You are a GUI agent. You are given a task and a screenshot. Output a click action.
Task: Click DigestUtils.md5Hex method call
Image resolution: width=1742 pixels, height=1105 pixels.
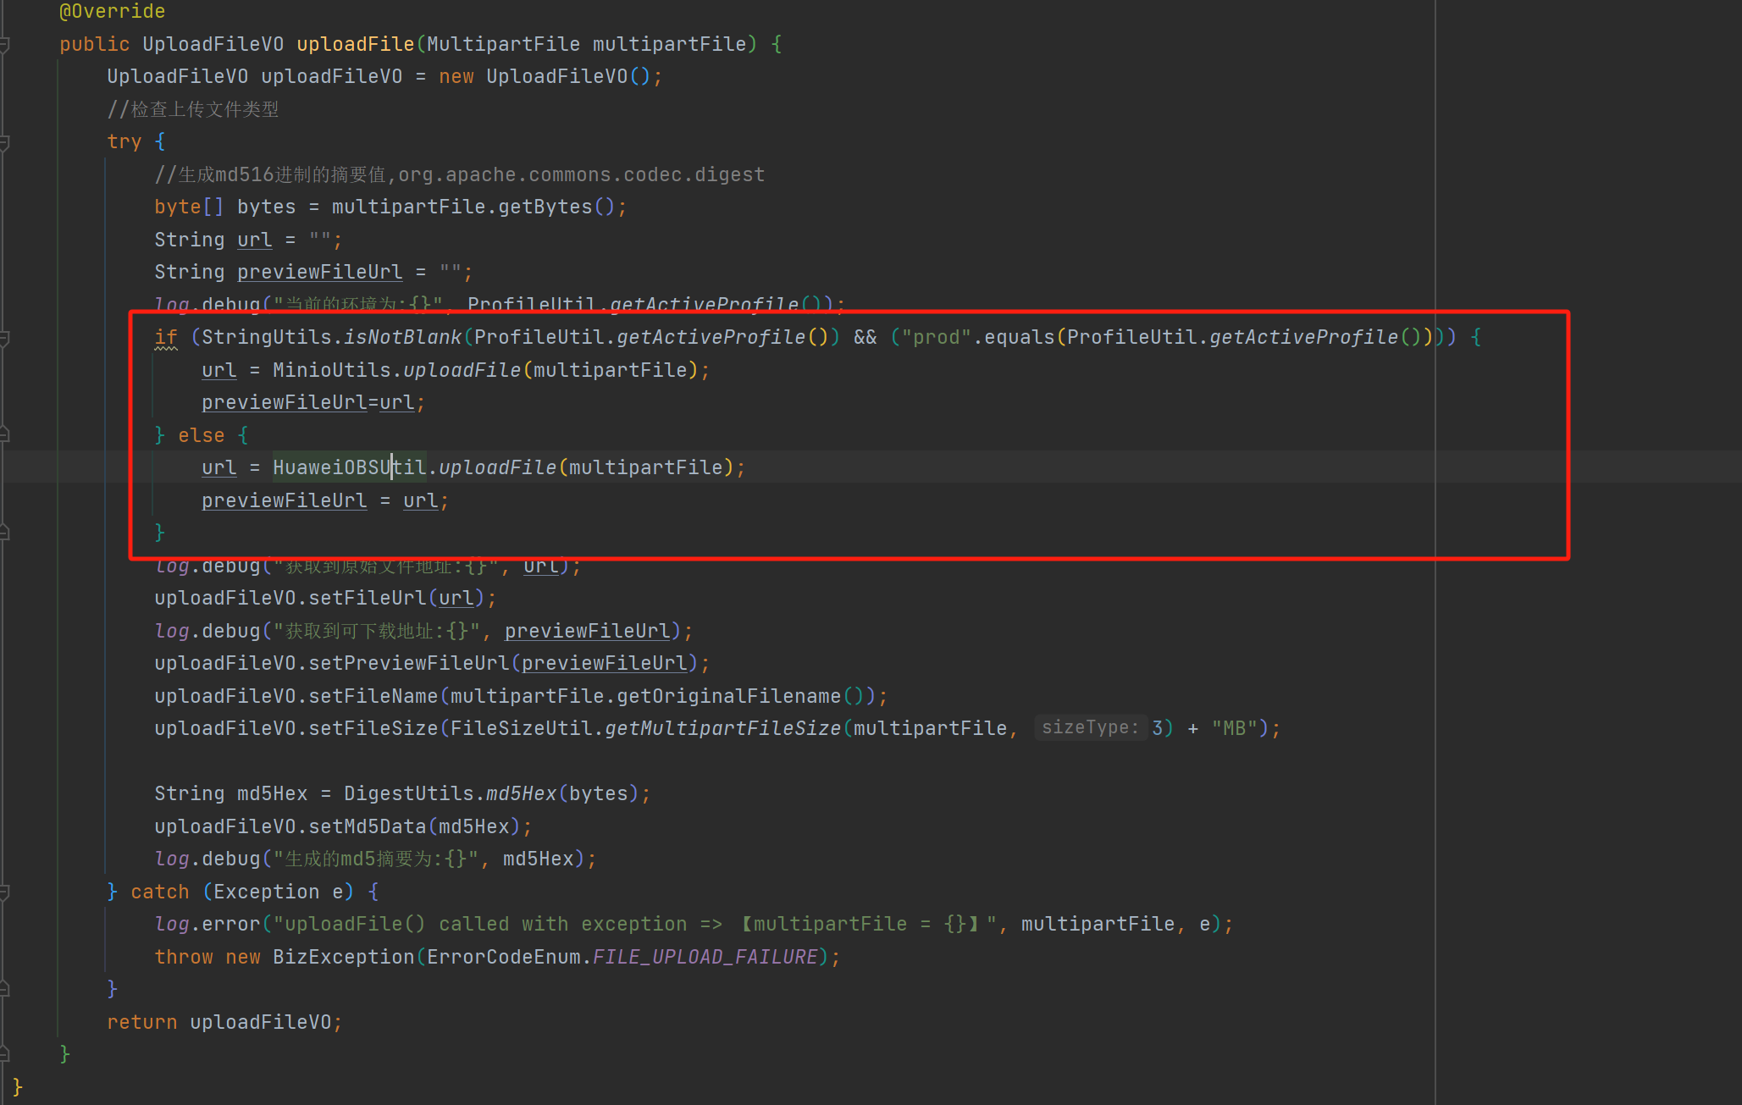tap(521, 794)
